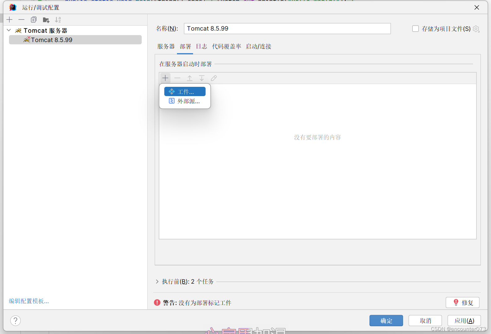This screenshot has width=491, height=334.
Task: Focus the 名称 input field
Action: [287, 28]
